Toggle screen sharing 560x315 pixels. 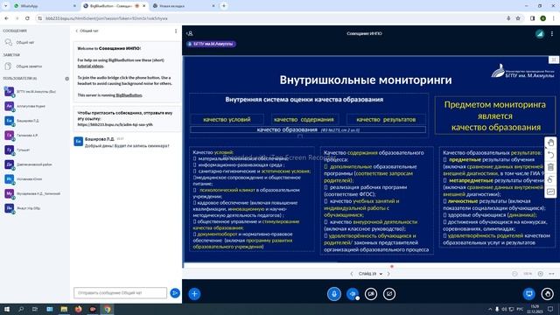[x=389, y=294]
